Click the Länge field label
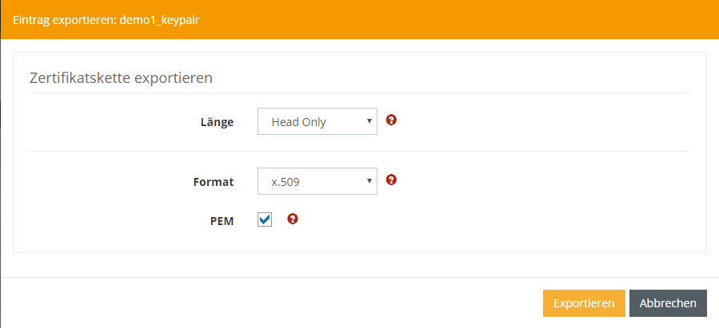The image size is (719, 328). pos(217,123)
